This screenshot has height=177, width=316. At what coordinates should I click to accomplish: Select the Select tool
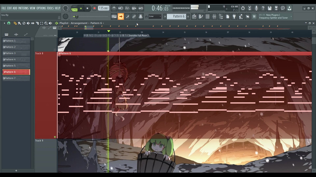tap(41, 23)
